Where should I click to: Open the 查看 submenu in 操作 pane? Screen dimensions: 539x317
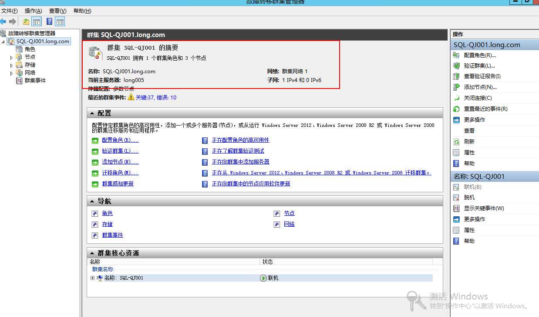[x=469, y=131]
